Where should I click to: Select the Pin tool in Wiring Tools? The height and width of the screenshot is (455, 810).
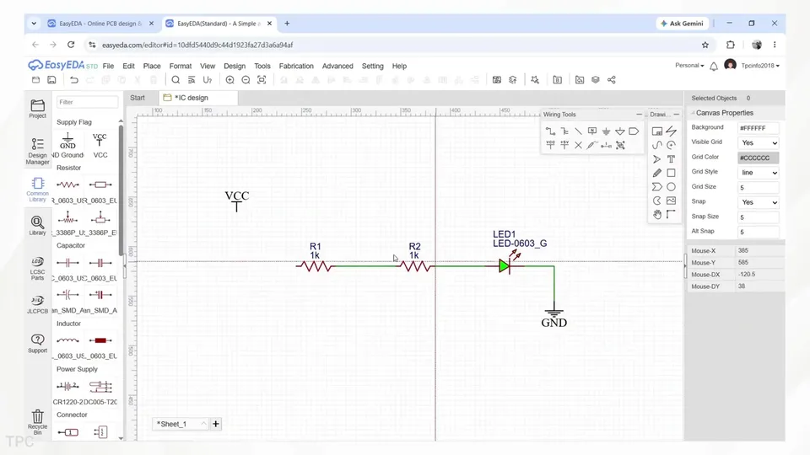pyautogui.click(x=606, y=145)
